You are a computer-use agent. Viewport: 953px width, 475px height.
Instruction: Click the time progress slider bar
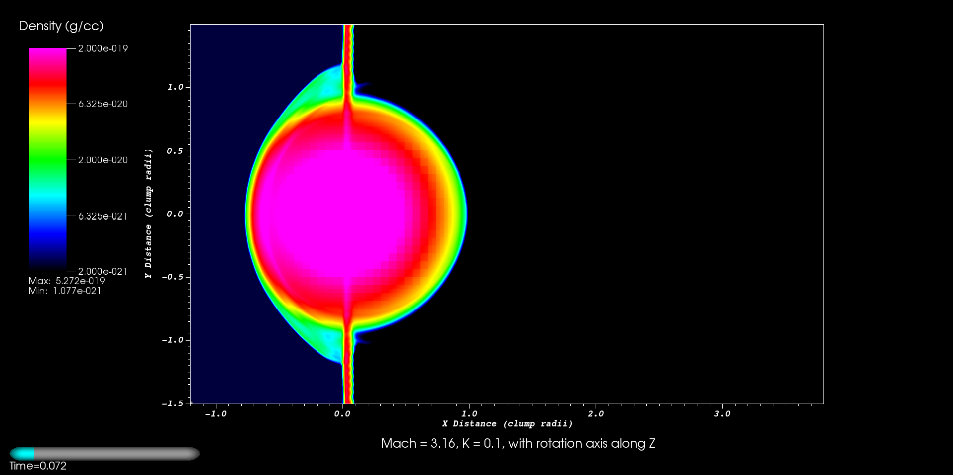[x=105, y=454]
